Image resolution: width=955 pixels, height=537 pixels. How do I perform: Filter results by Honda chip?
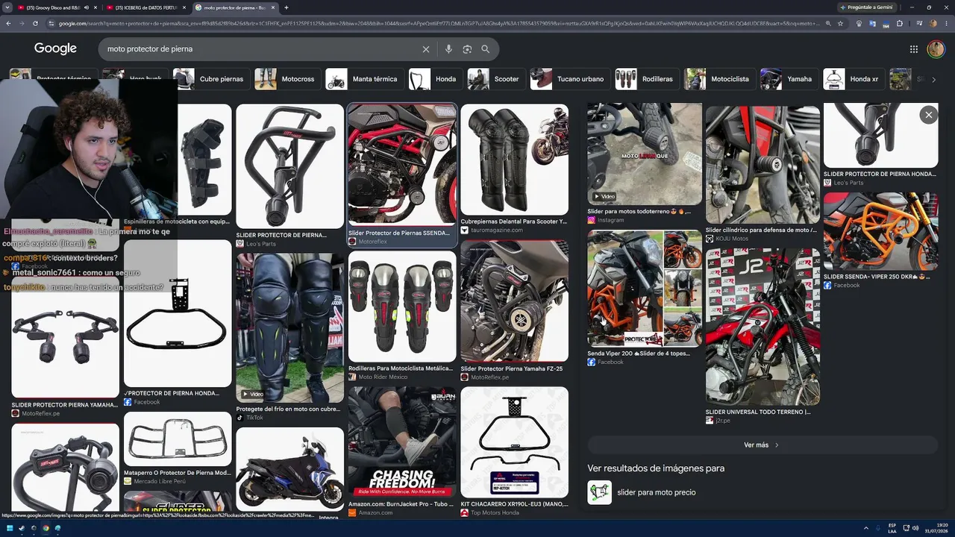pyautogui.click(x=436, y=79)
